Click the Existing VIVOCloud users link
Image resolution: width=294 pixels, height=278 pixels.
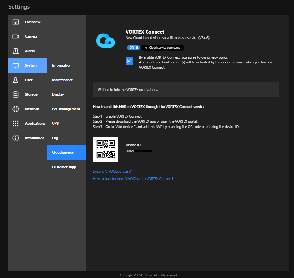(x=112, y=171)
